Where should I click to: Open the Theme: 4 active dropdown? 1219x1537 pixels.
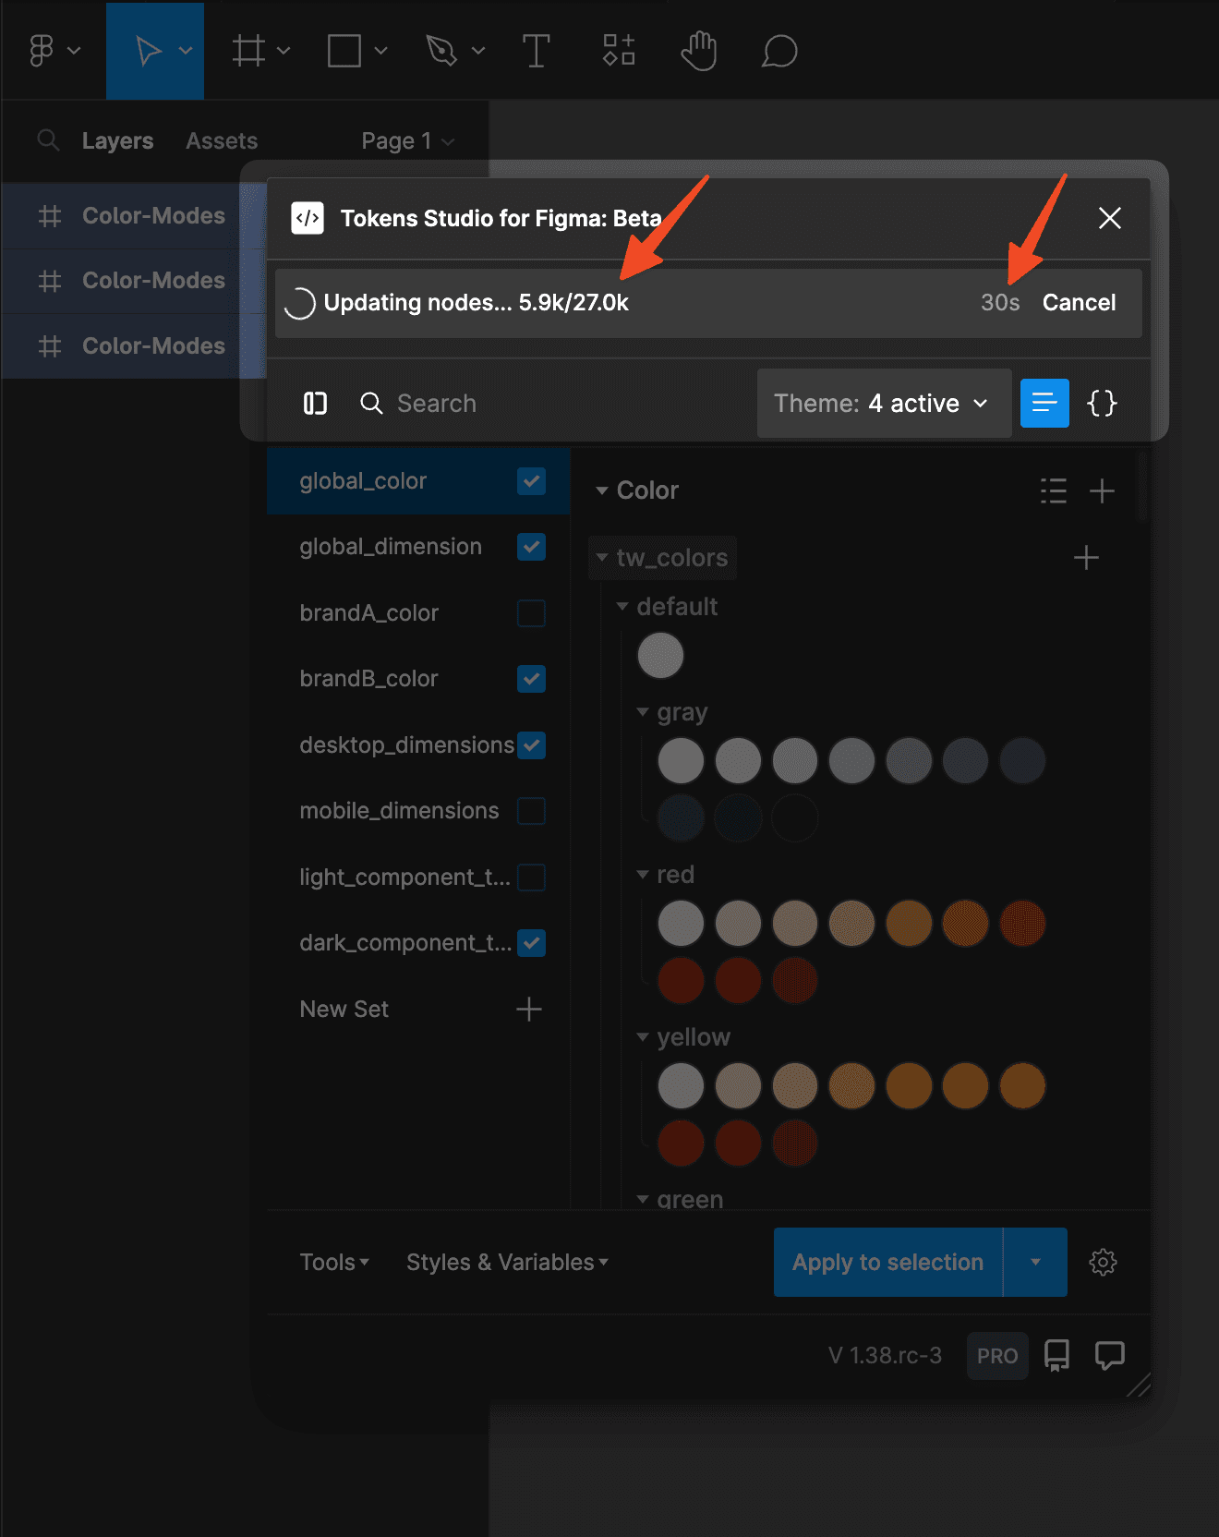(884, 404)
